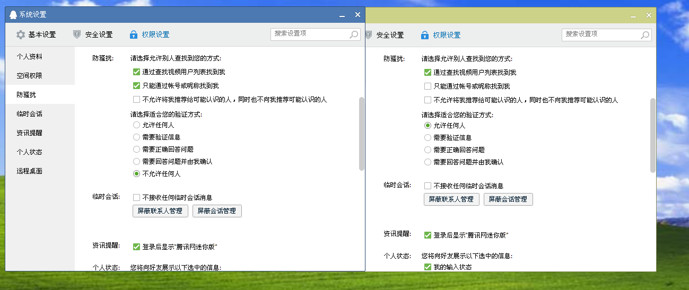Click search magnifier icon in front window
Screen dimensions: 689x290
click(x=354, y=34)
